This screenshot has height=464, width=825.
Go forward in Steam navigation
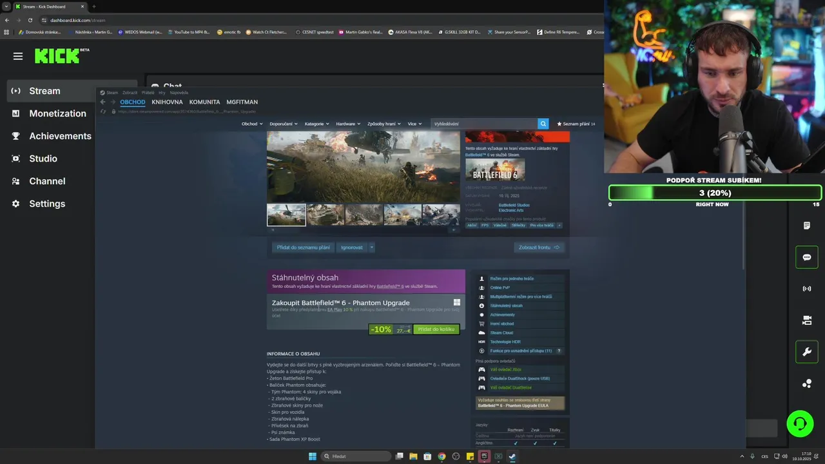click(x=113, y=102)
